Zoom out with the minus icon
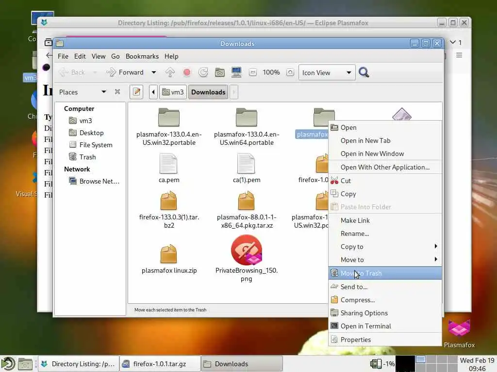 [x=252, y=73]
